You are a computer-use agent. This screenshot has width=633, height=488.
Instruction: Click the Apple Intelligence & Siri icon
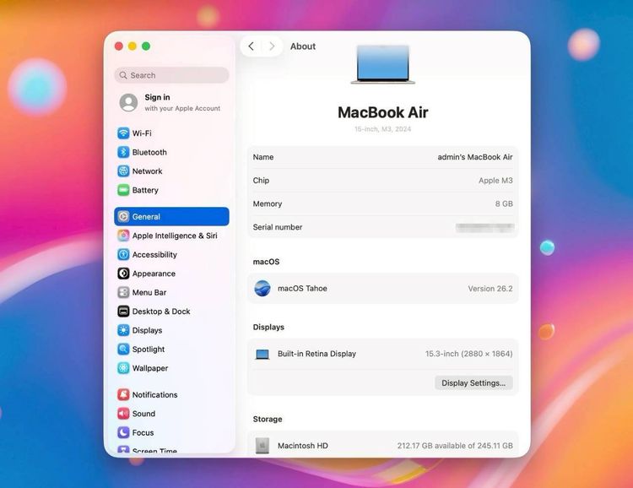(x=123, y=236)
